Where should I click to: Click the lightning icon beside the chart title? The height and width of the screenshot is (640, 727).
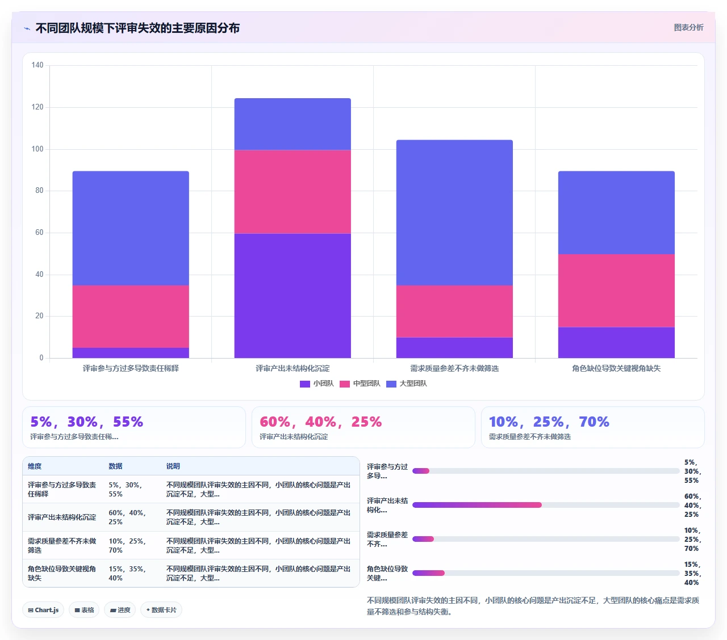[x=27, y=28]
